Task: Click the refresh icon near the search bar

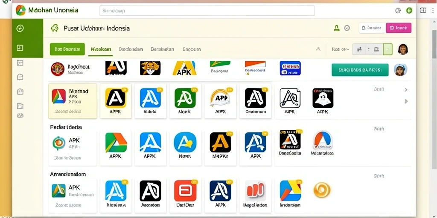Action: pyautogui.click(x=398, y=11)
